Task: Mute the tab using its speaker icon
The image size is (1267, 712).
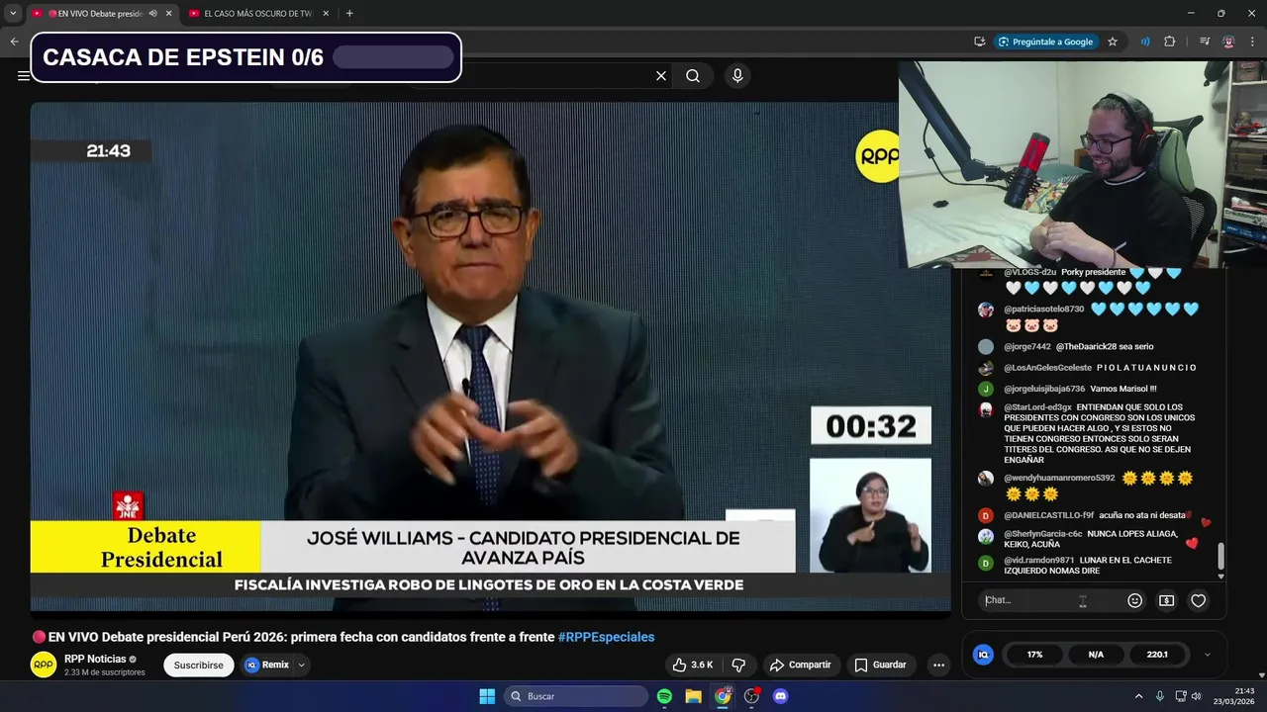Action: click(x=152, y=13)
